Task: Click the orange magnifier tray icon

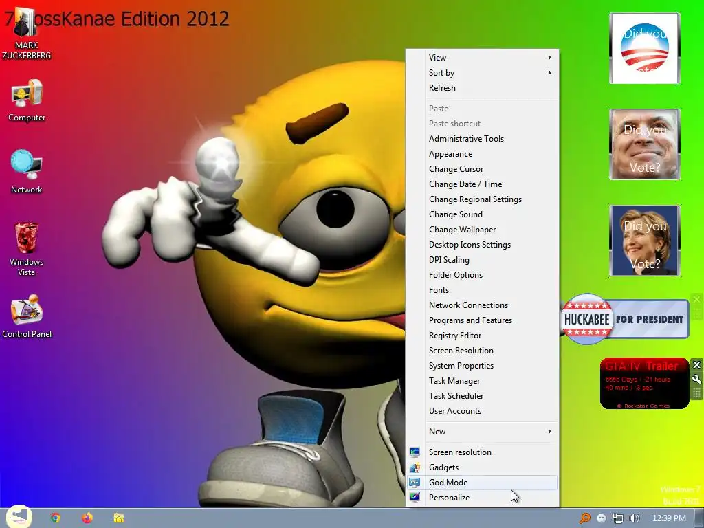Action: pos(584,518)
